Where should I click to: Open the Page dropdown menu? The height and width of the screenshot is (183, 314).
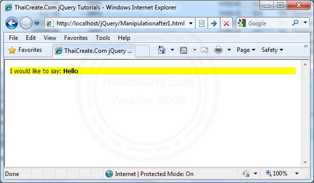pos(246,50)
